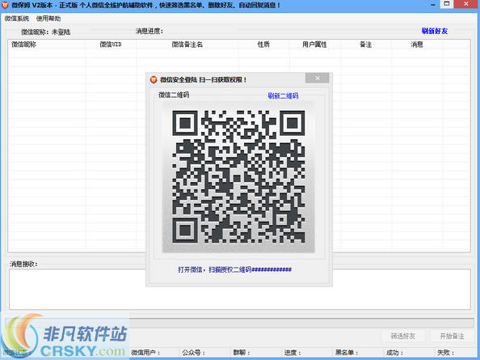Click the 进度 status bar entry
The height and width of the screenshot is (360, 480).
293,353
